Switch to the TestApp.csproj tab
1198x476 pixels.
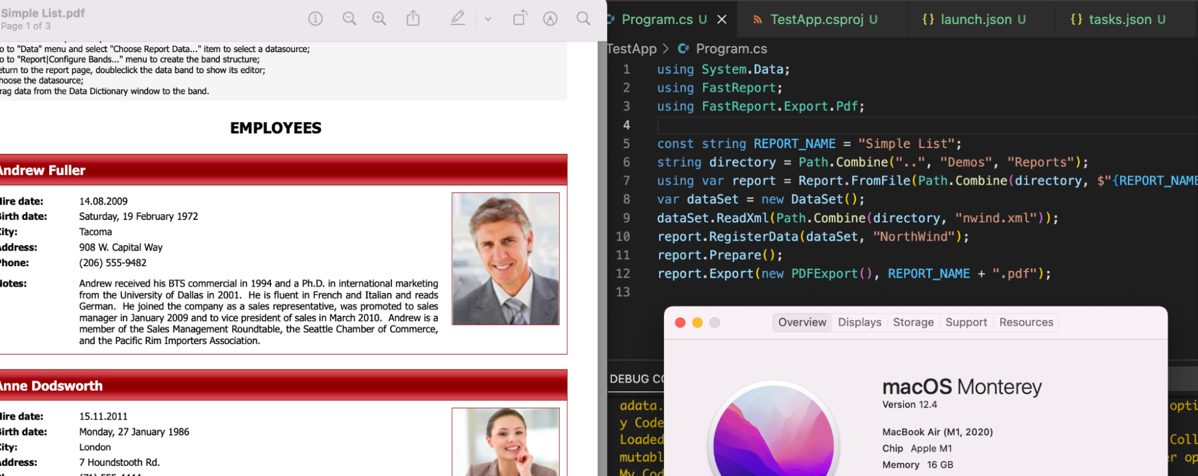point(816,19)
